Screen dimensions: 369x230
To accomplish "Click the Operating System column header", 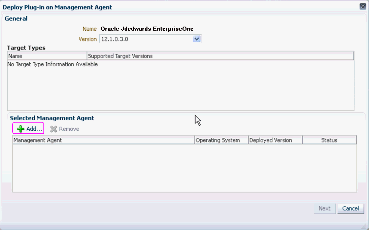I will point(222,140).
